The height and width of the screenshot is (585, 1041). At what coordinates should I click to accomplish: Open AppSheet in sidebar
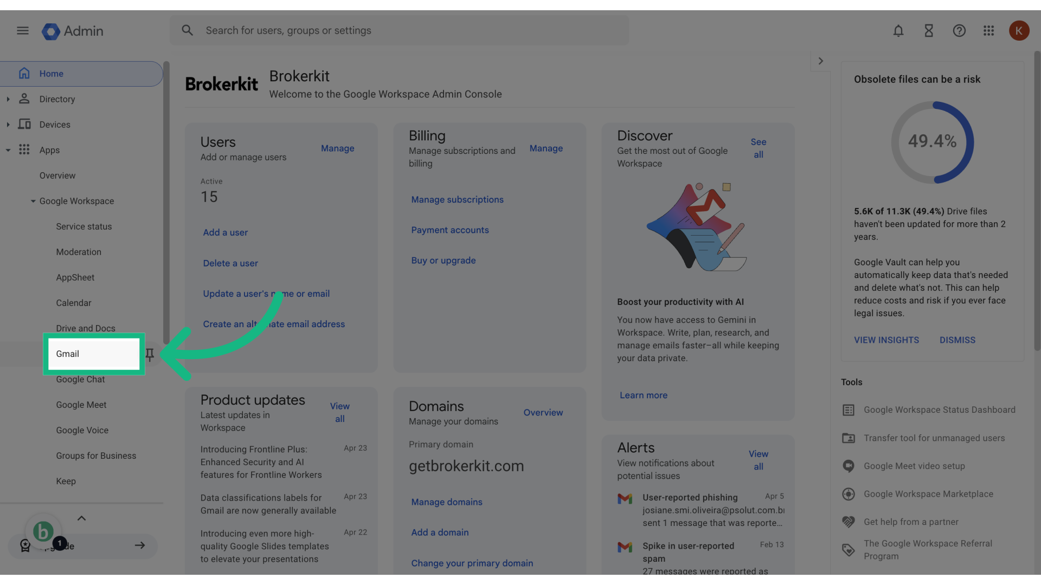75,277
